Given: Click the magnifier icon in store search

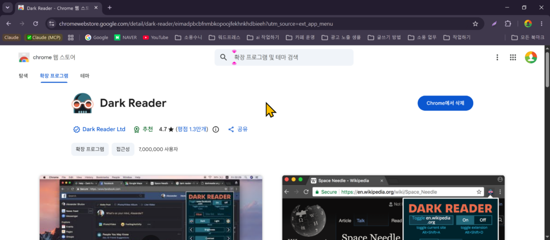Looking at the screenshot, I should coord(223,57).
